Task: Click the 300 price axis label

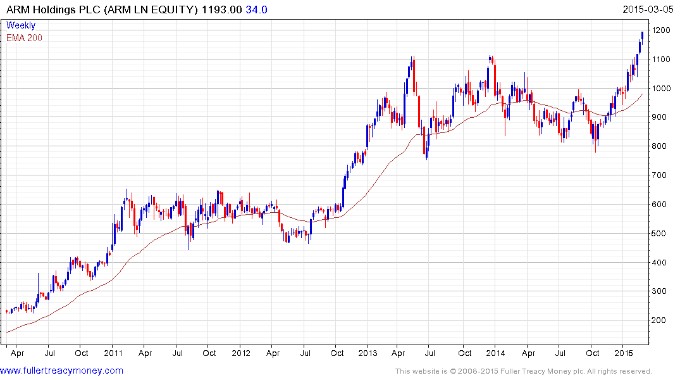Action: point(659,291)
